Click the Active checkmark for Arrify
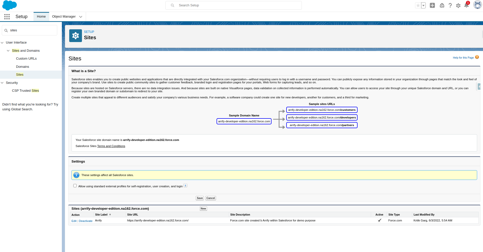 point(380,220)
